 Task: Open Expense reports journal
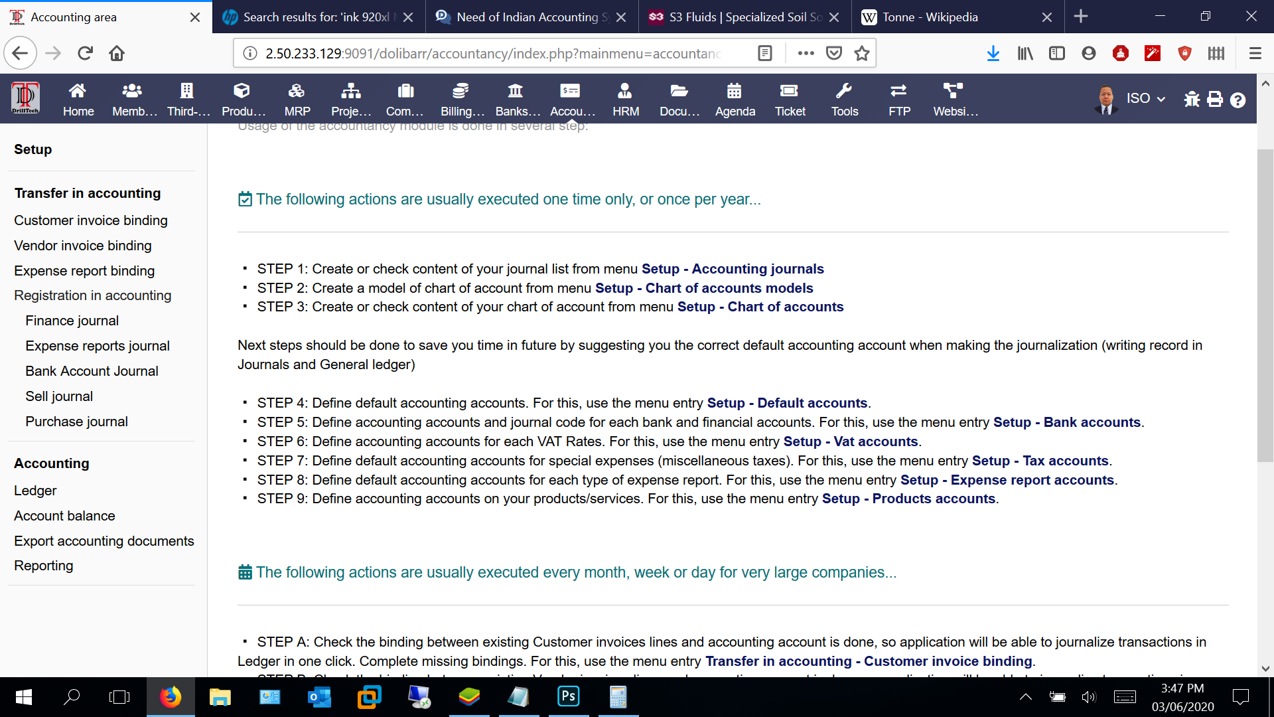coord(97,346)
